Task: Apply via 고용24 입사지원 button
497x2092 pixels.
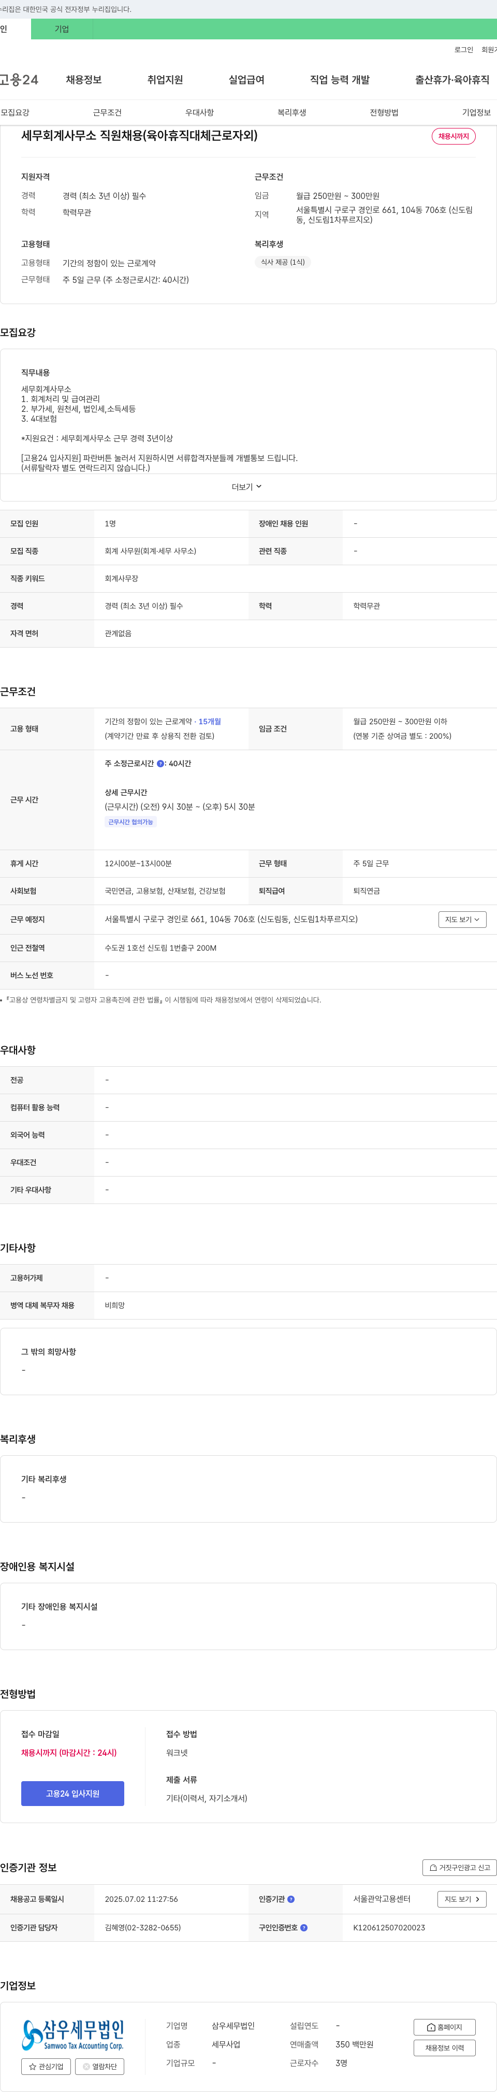Action: 72,1793
